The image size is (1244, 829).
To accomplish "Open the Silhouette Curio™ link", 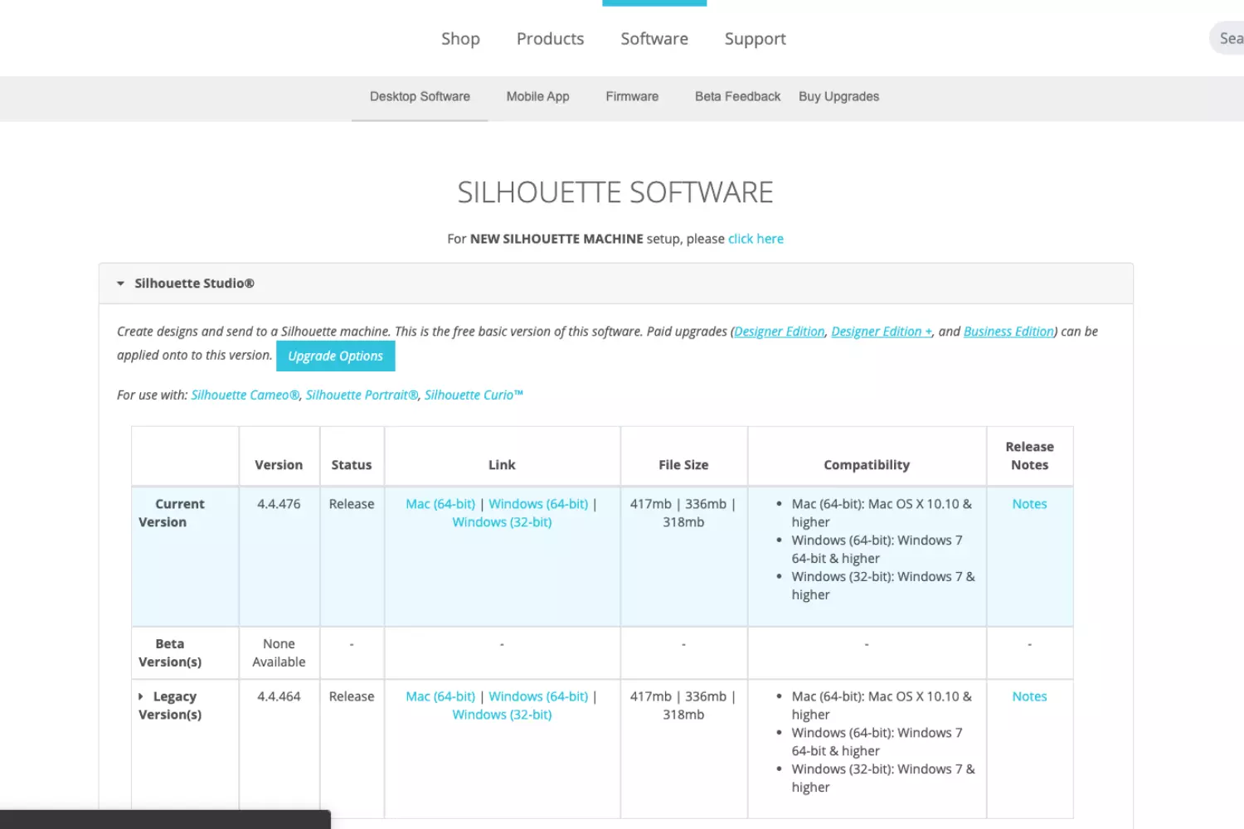I will point(474,395).
